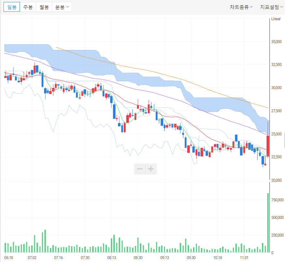
Task: Select the 일봉 daily chart tab
Action: pyautogui.click(x=12, y=7)
